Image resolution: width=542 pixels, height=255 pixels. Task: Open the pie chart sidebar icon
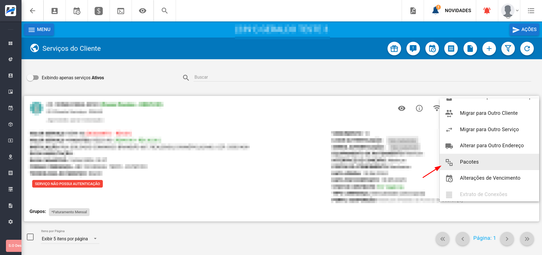[10, 59]
